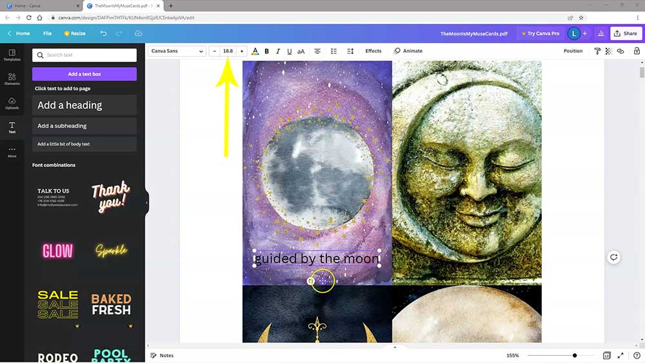The width and height of the screenshot is (645, 363).
Task: Open the Resize option
Action: [x=75, y=34]
